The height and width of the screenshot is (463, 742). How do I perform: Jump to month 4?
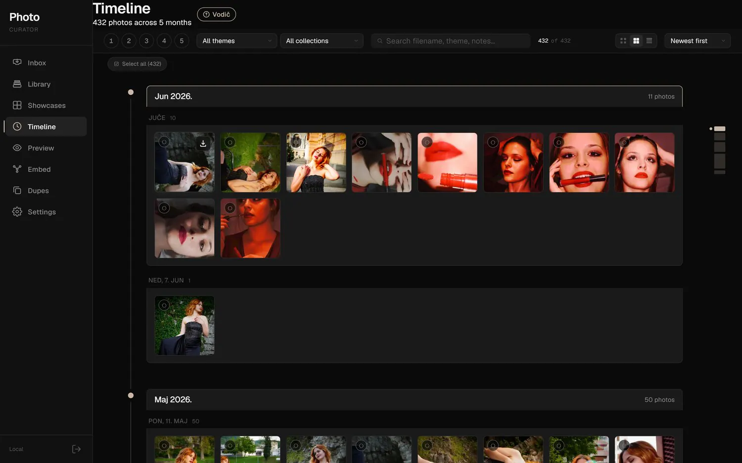(x=164, y=41)
